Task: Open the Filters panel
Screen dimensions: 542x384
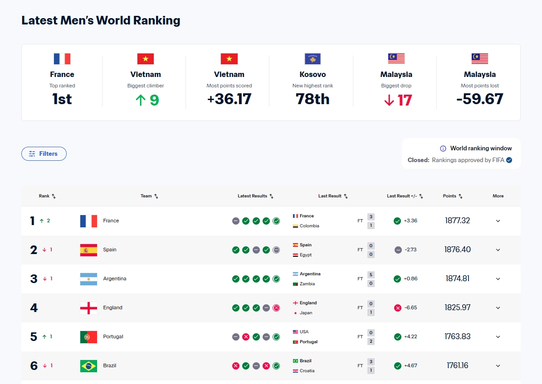Action: pos(44,154)
